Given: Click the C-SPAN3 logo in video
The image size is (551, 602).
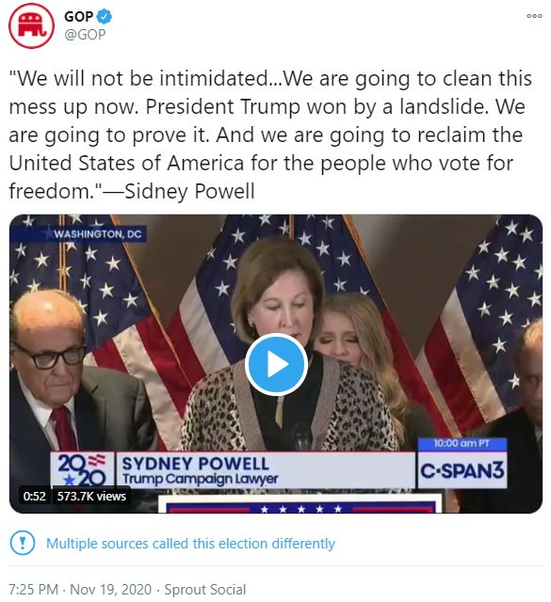Looking at the screenshot, I should (462, 470).
